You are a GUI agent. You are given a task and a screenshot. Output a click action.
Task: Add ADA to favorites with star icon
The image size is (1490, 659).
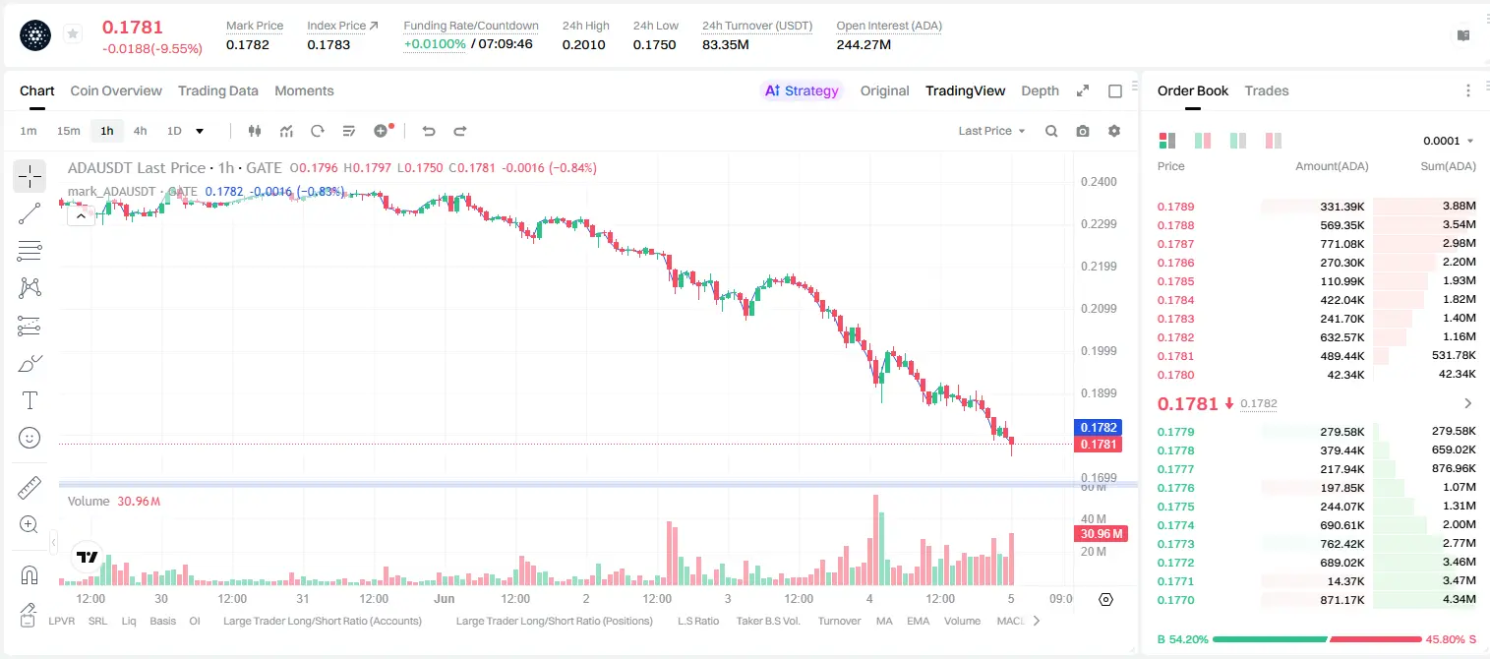pyautogui.click(x=73, y=34)
